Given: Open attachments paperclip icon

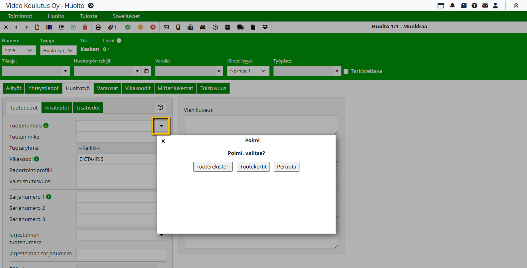Looking at the screenshot, I should [x=112, y=27].
